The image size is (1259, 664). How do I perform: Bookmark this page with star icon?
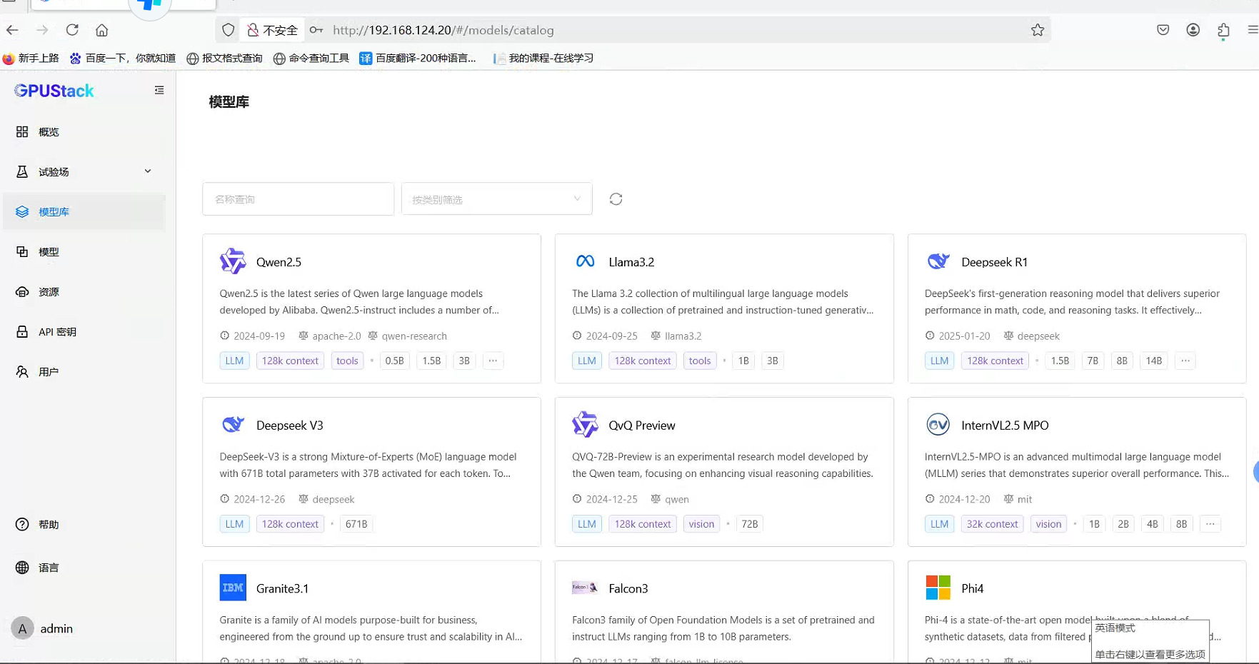coord(1038,30)
